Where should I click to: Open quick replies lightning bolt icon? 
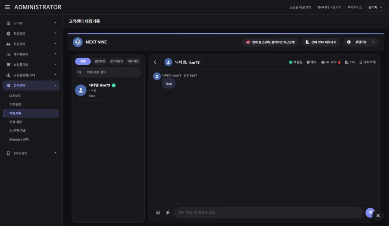[x=168, y=213]
